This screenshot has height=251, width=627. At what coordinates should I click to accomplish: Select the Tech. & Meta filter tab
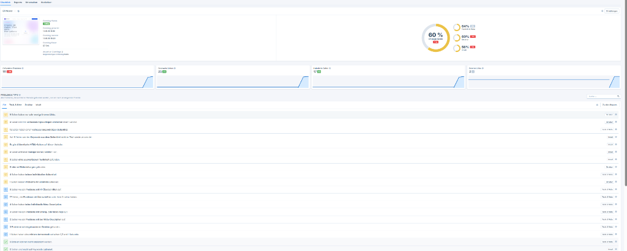(17, 104)
